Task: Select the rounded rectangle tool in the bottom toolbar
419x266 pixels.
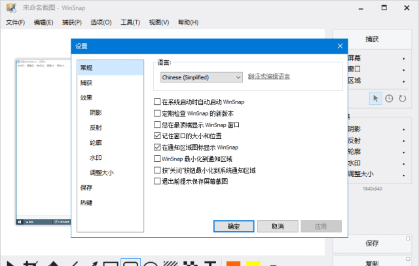Action: 130,263
